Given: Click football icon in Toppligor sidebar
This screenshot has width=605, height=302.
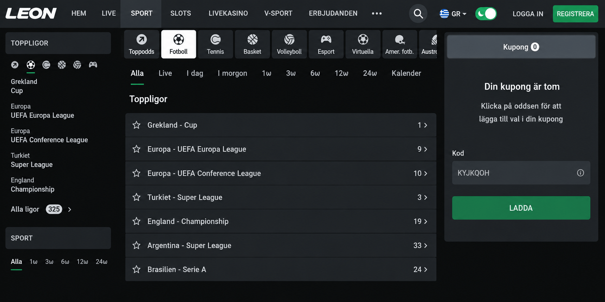Looking at the screenshot, I should pos(31,65).
